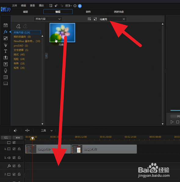Screen dimensions: 180x182
Task: Click the fit-timeline zoom button
Action: (18, 138)
